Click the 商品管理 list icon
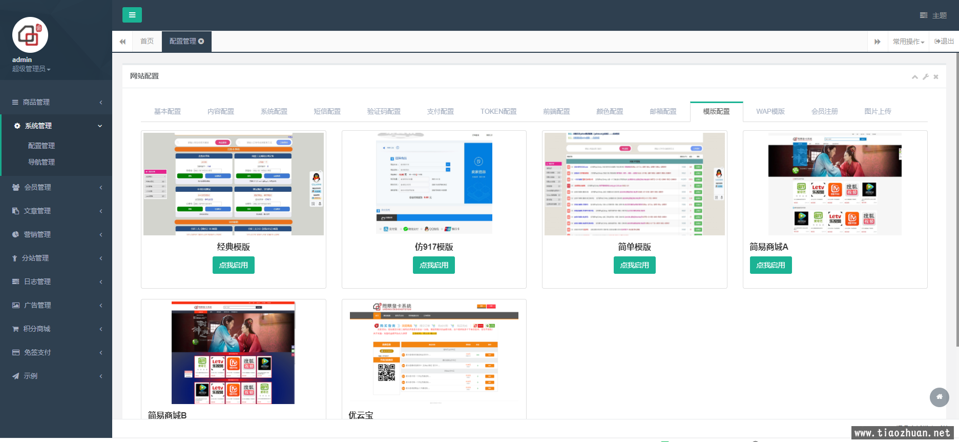This screenshot has width=959, height=442. click(15, 103)
